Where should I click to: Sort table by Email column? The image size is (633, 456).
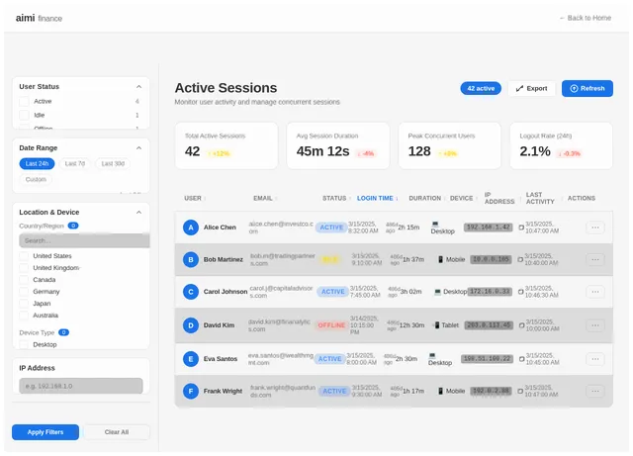point(265,198)
